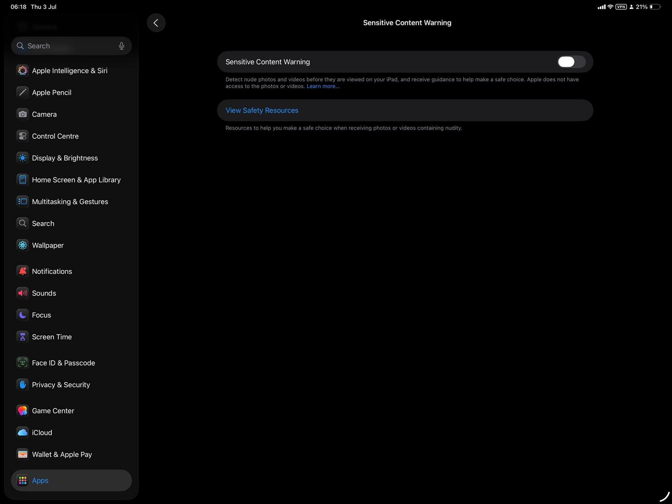Viewport: 672px width, 504px height.
Task: Go to Home Screen & App Library
Action: [x=76, y=180]
